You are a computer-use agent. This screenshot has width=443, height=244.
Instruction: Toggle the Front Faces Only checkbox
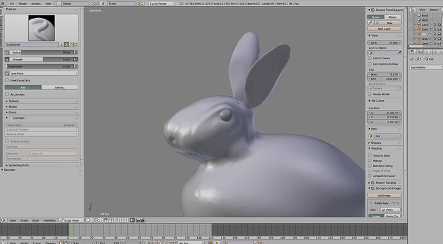point(7,80)
